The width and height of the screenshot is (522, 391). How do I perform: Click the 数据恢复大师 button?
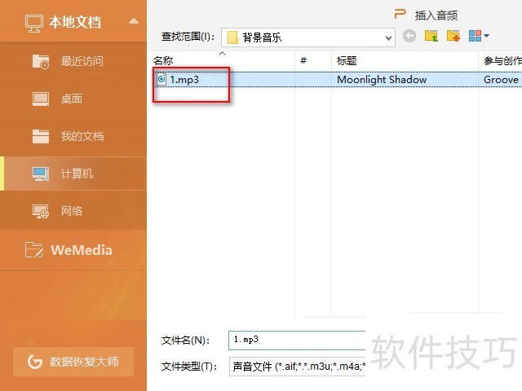point(73,362)
